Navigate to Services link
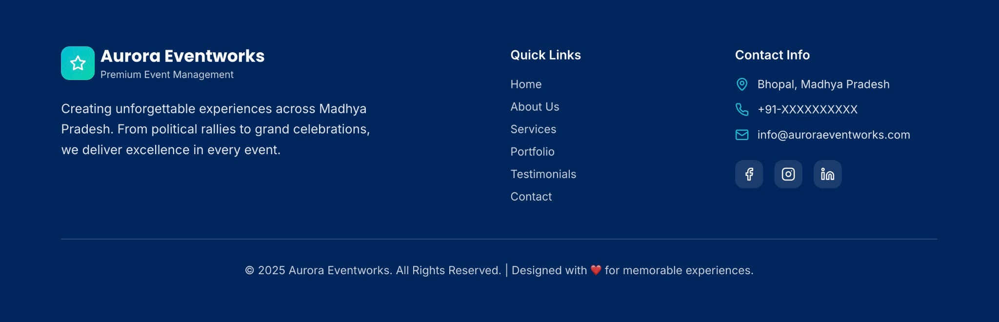This screenshot has height=322, width=999. tap(533, 129)
